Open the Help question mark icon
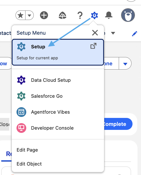Image resolution: width=141 pixels, height=175 pixels. click(x=80, y=15)
